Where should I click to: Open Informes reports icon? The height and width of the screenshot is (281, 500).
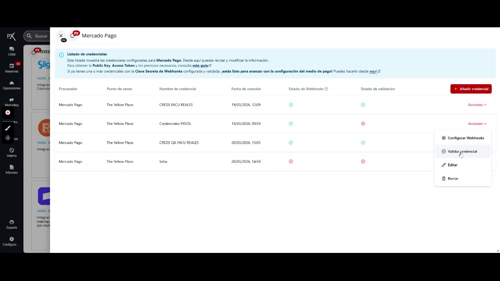pyautogui.click(x=12, y=169)
